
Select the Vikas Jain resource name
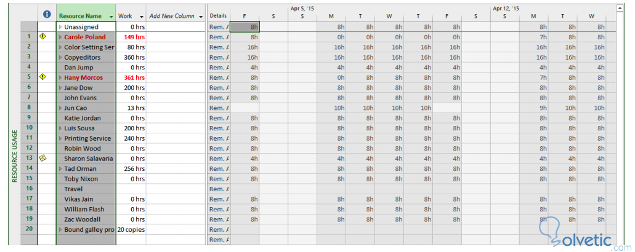[x=79, y=199]
